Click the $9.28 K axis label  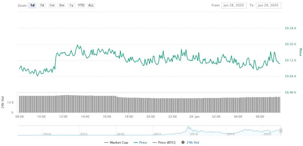pos(290,28)
